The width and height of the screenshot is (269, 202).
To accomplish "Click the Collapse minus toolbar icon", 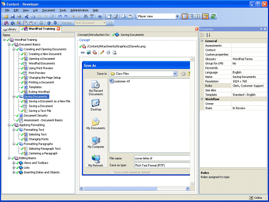I will (79, 16).
